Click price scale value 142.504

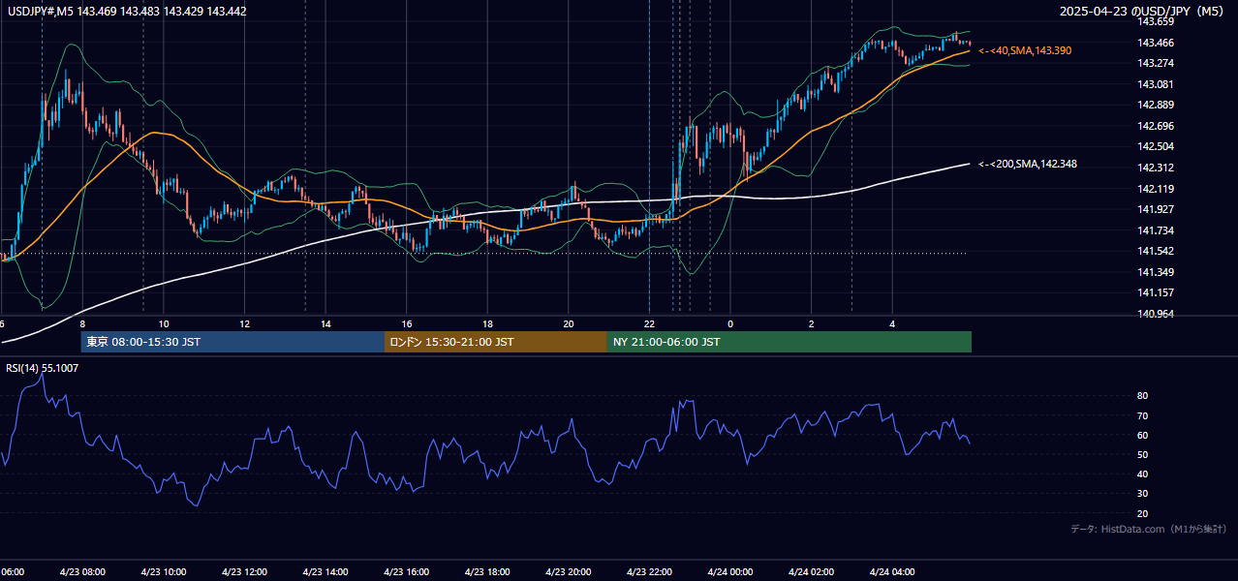(1156, 146)
